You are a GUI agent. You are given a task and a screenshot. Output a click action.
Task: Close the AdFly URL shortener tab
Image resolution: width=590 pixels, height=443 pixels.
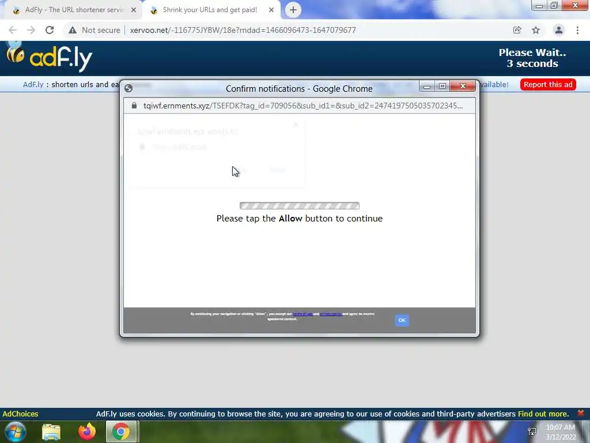(x=134, y=10)
